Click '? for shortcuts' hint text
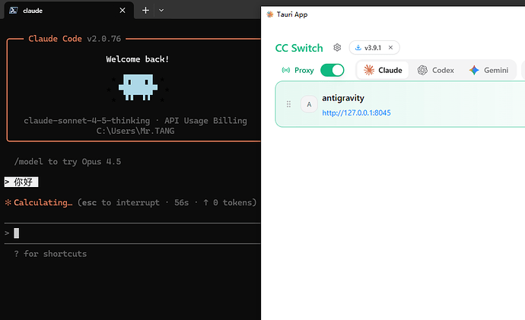Screen dimensions: 525x320 pyautogui.click(x=50, y=254)
